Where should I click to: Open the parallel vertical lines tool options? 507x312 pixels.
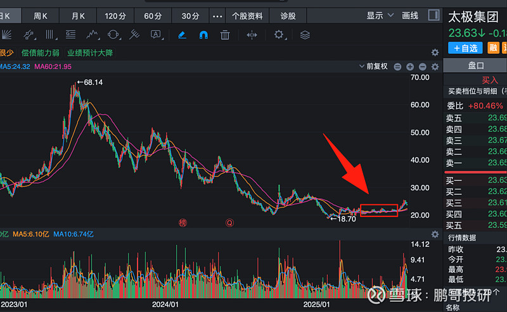51,35
